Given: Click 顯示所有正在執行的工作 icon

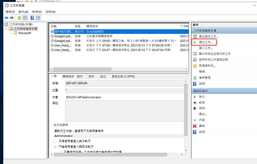Looking at the screenshot, I should [x=195, y=54].
